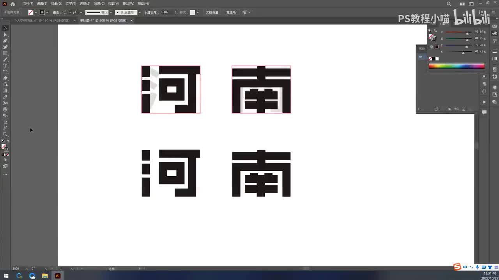Open zoom level 200% dropdown
Screen dimensions: 499x280
click(27, 269)
